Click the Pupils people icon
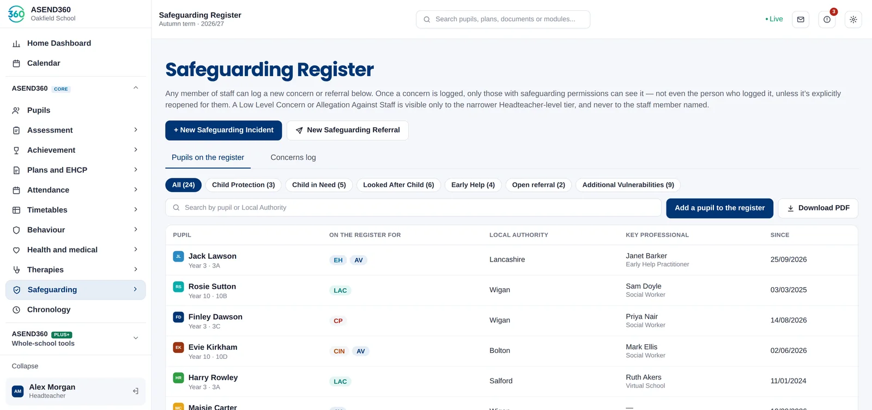This screenshot has height=410, width=872. click(x=16, y=110)
